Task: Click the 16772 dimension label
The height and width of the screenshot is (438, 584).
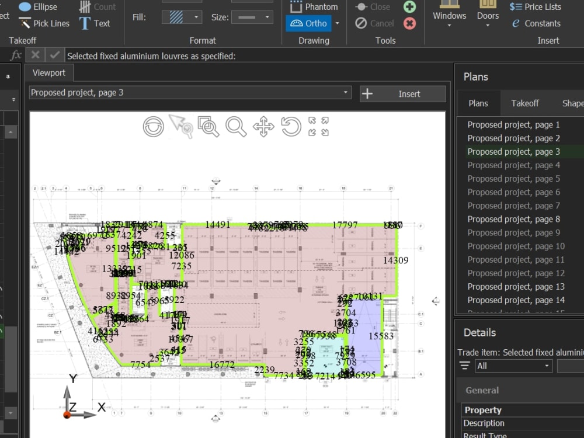Action: point(222,364)
